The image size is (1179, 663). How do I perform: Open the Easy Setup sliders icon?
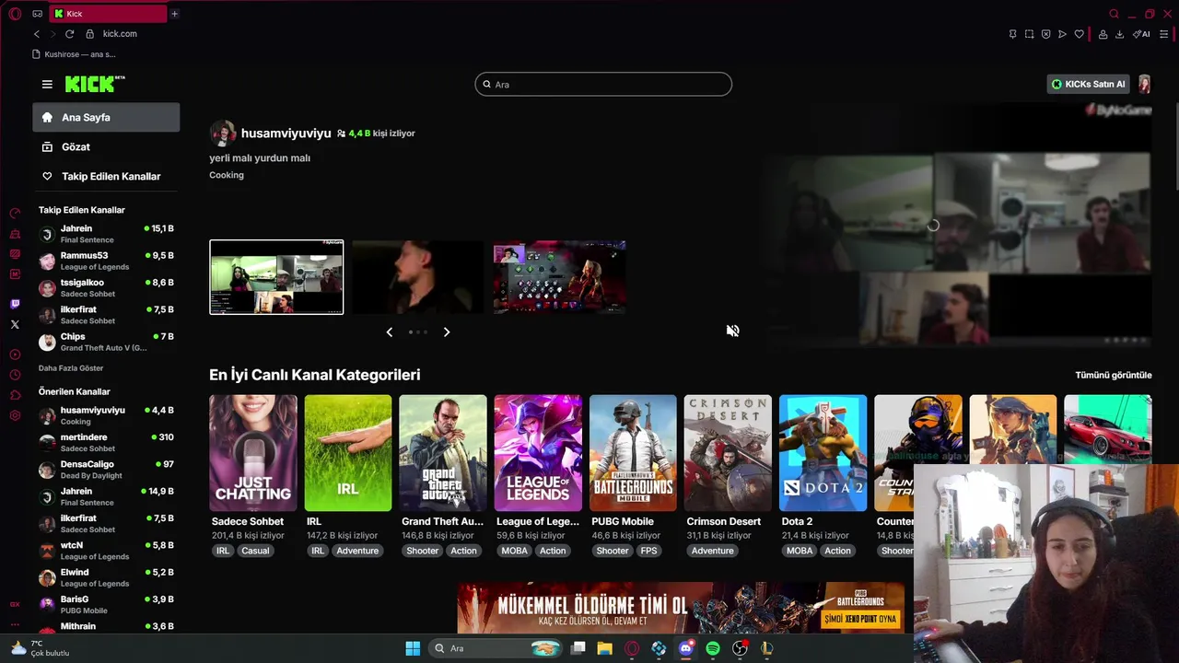pos(1164,34)
